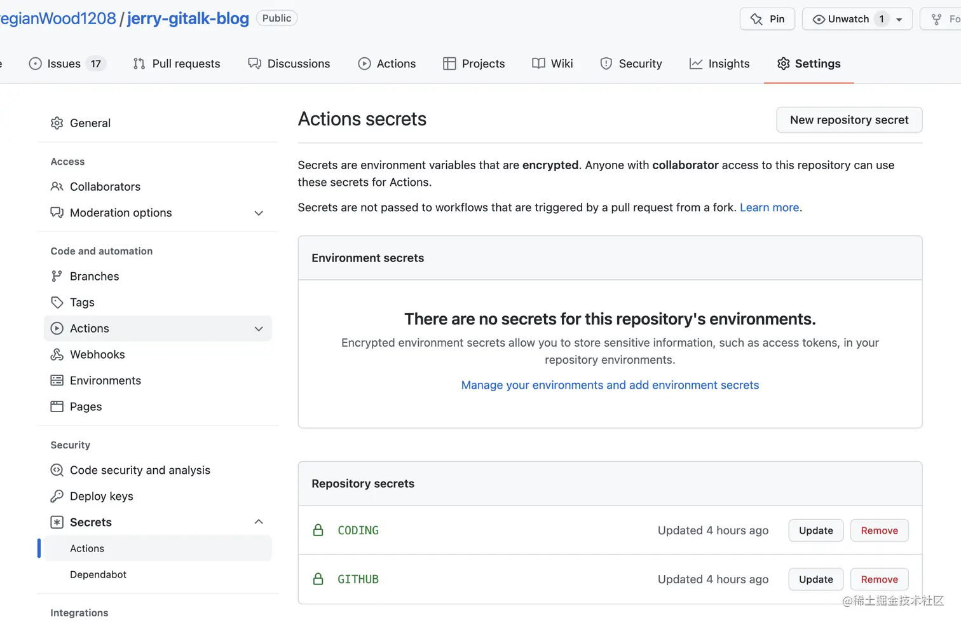Click the Code security and analysis icon
961x624 pixels.
point(57,470)
